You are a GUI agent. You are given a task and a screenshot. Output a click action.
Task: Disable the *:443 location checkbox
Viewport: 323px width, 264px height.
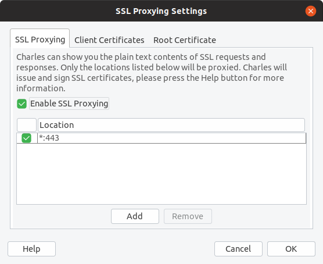click(26, 138)
